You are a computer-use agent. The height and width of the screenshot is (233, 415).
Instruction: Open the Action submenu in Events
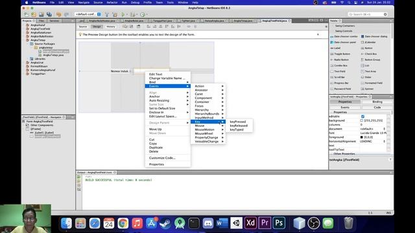click(208, 86)
